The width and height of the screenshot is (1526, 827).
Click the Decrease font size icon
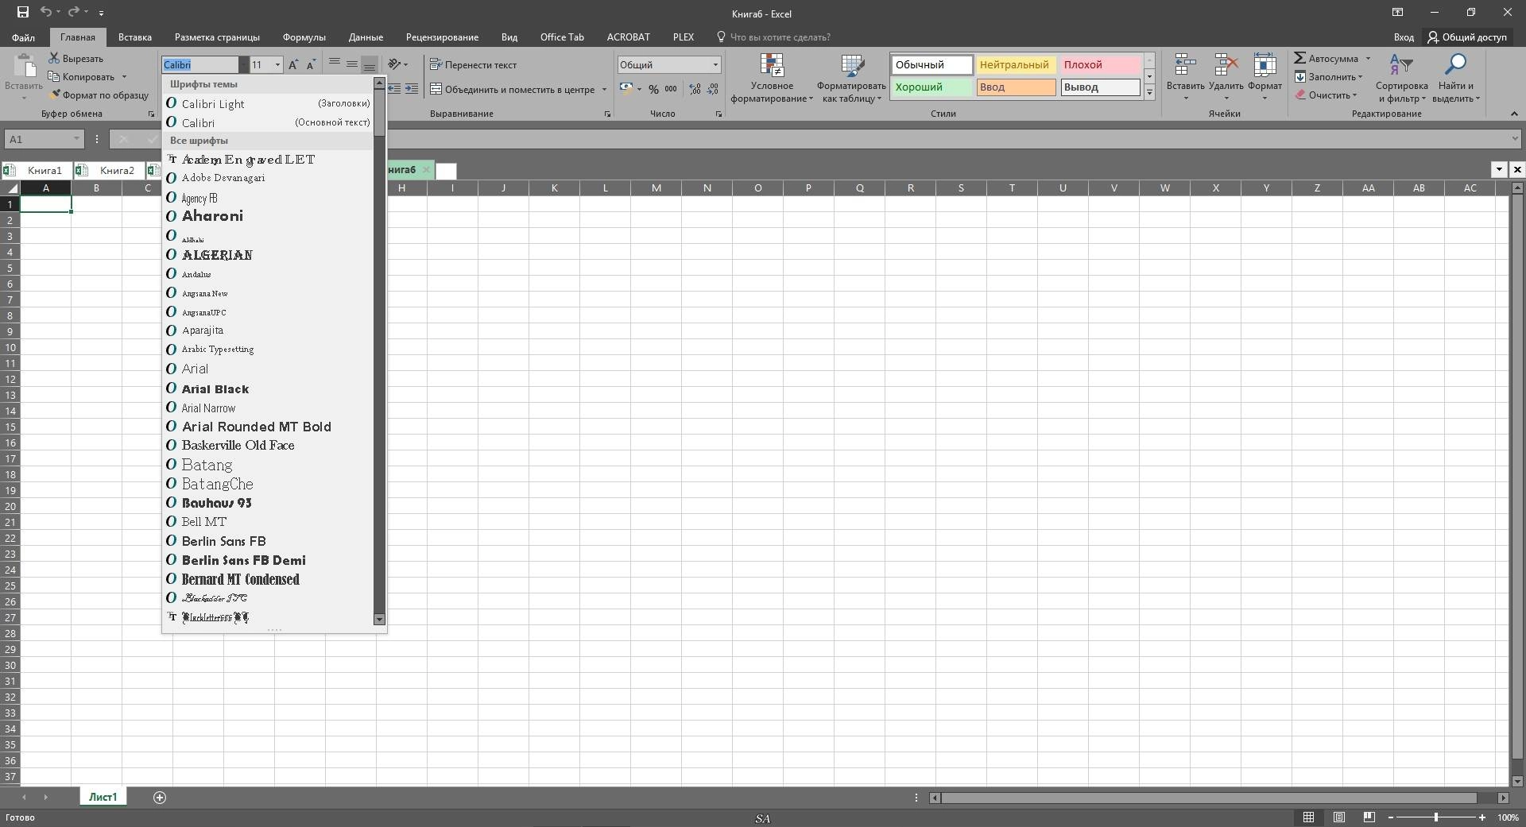(x=311, y=64)
